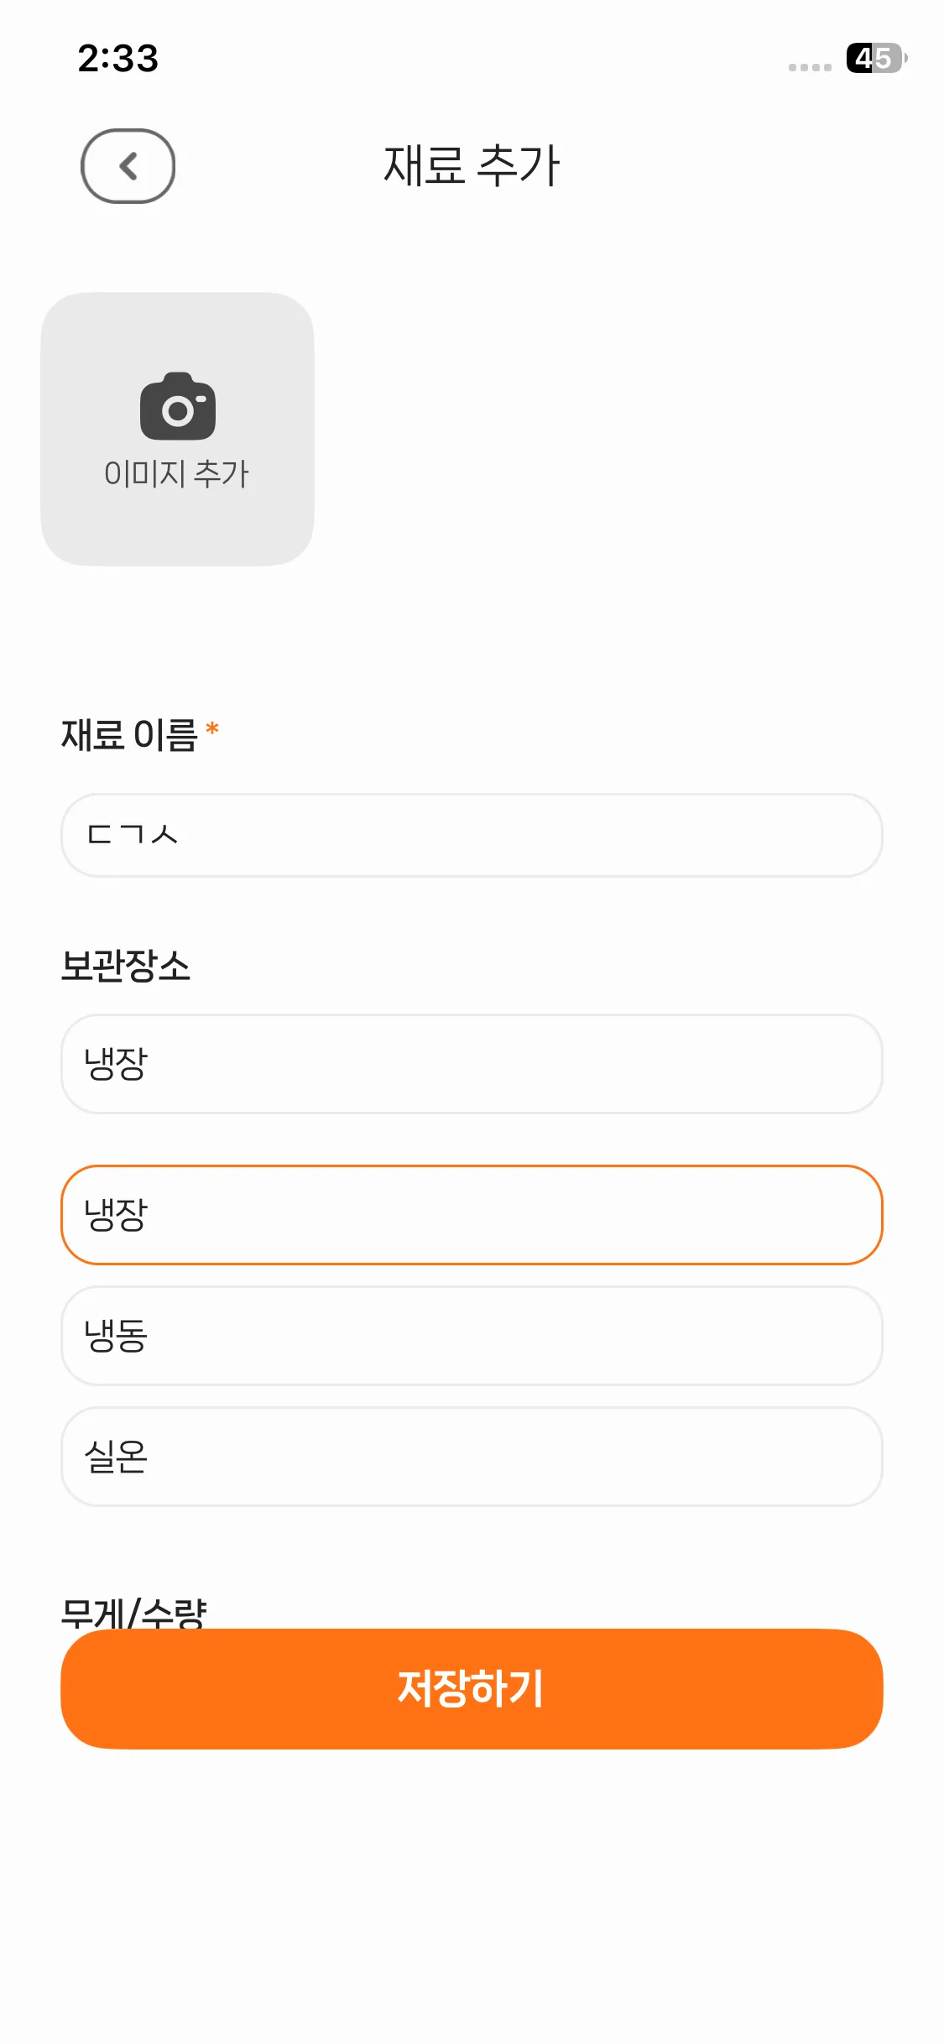944x2044 pixels.
Task: Tap the signal dots in status bar
Action: (810, 67)
